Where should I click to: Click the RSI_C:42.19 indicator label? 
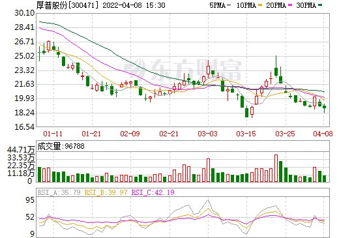pos(153,192)
